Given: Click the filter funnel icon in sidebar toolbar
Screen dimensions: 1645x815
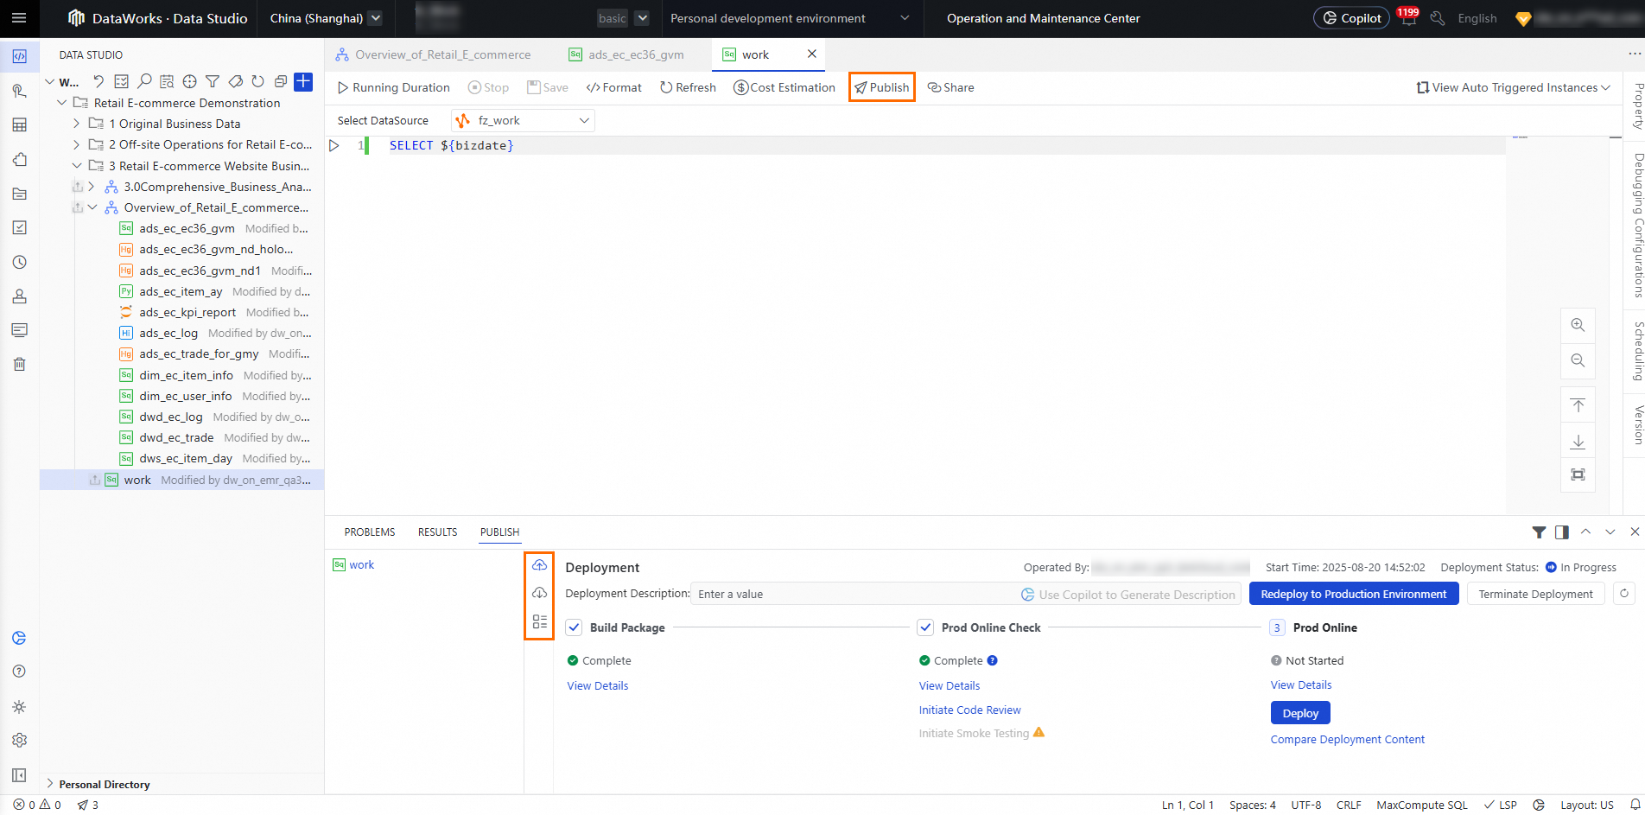Looking at the screenshot, I should point(213,81).
